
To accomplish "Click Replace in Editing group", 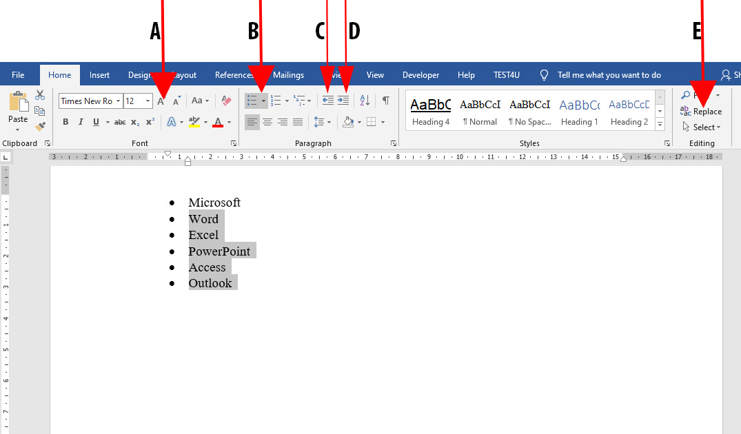I will click(x=701, y=112).
